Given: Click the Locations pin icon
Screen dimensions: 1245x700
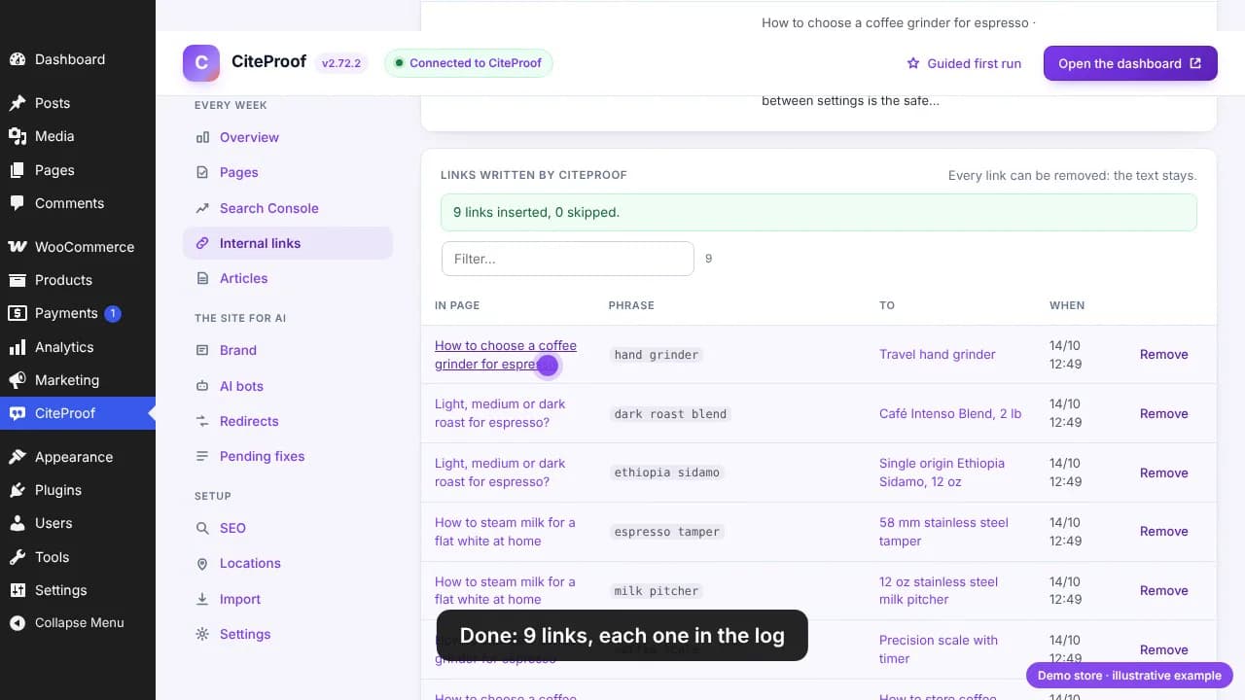Looking at the screenshot, I should tap(202, 563).
